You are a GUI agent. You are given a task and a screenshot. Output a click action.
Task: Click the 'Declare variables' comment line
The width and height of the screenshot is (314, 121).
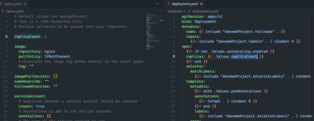[x=71, y=27]
